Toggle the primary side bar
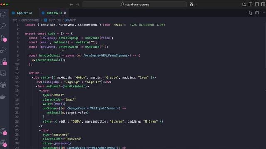The height and width of the screenshot is (149, 266). [250, 5]
